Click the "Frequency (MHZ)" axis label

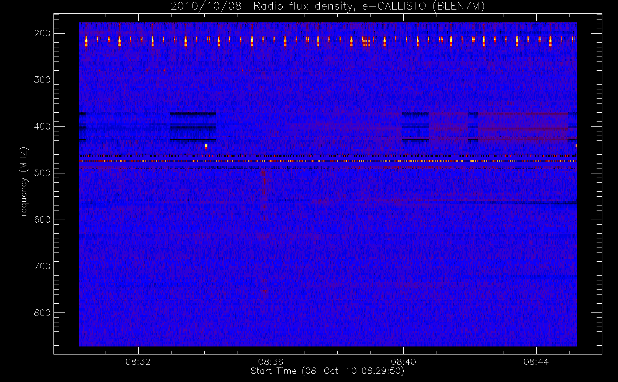24,184
